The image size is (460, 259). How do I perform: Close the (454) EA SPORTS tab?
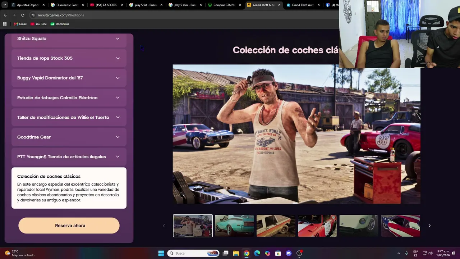[122, 5]
